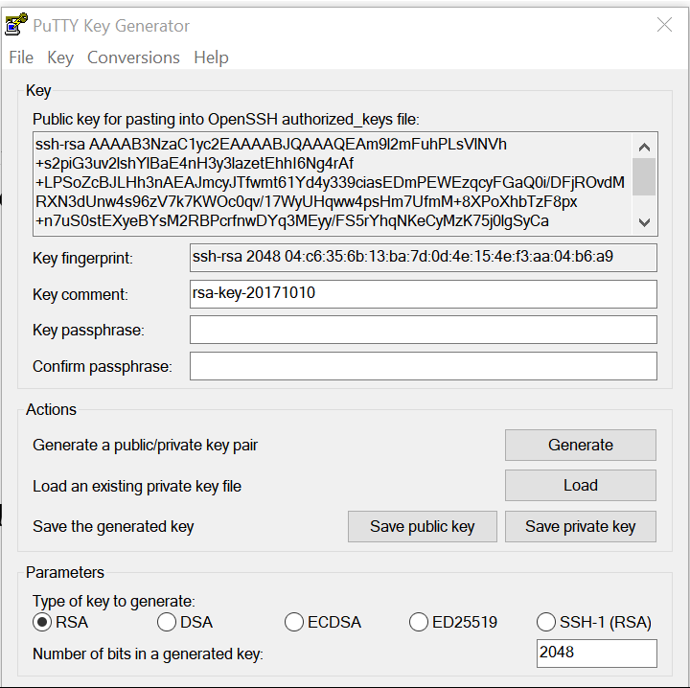Click the scroll down arrow in the public key box

coord(644,222)
